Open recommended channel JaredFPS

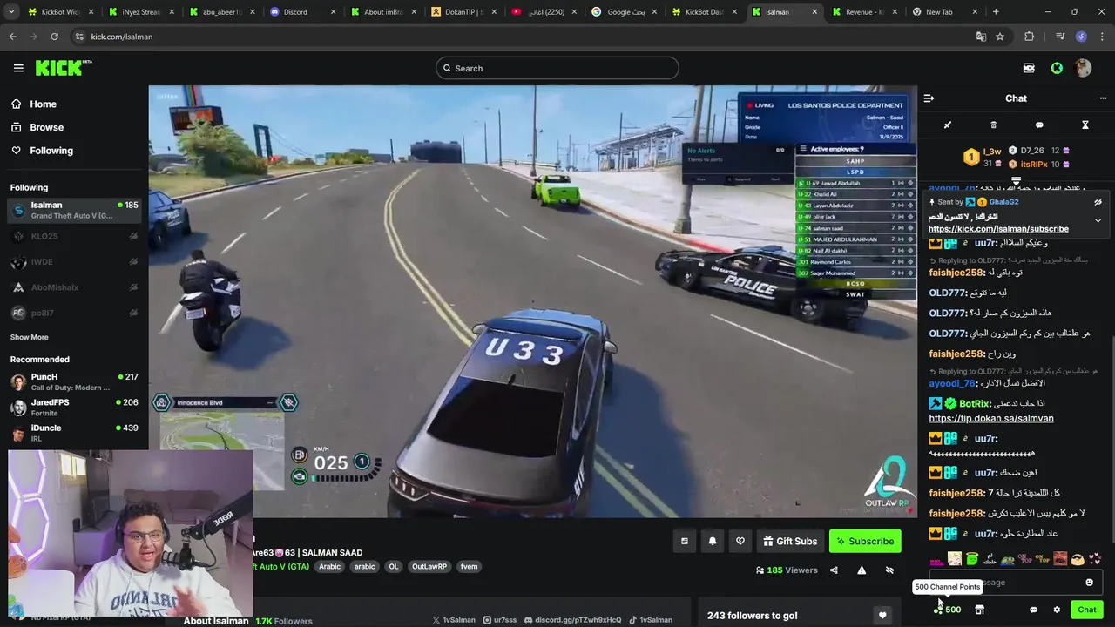74,407
